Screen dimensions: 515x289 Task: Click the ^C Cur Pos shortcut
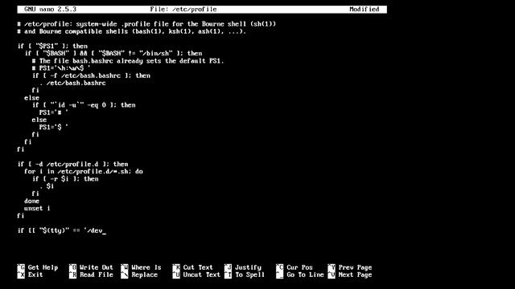[295, 267]
